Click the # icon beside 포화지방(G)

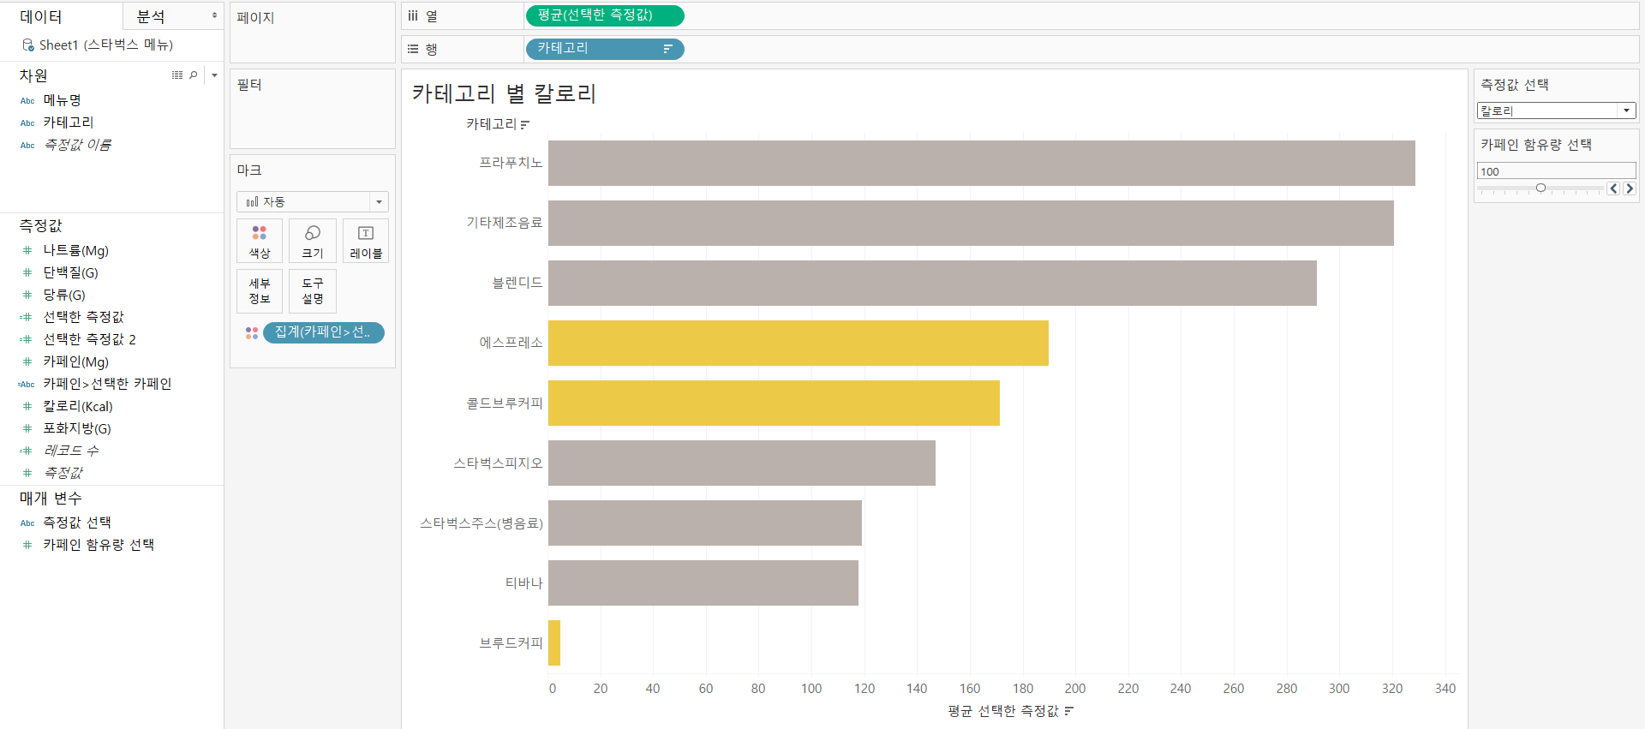27,428
